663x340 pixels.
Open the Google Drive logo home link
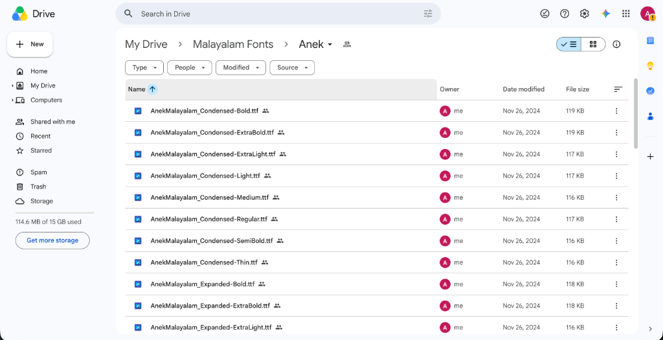pyautogui.click(x=34, y=14)
